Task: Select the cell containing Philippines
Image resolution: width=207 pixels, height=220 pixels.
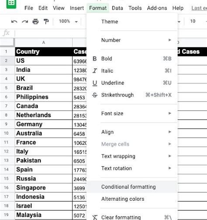Action: tap(44, 97)
